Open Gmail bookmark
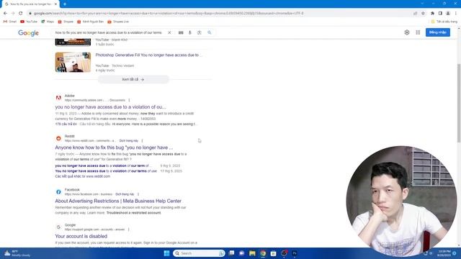This screenshot has width=461, height=259. click(x=9, y=22)
